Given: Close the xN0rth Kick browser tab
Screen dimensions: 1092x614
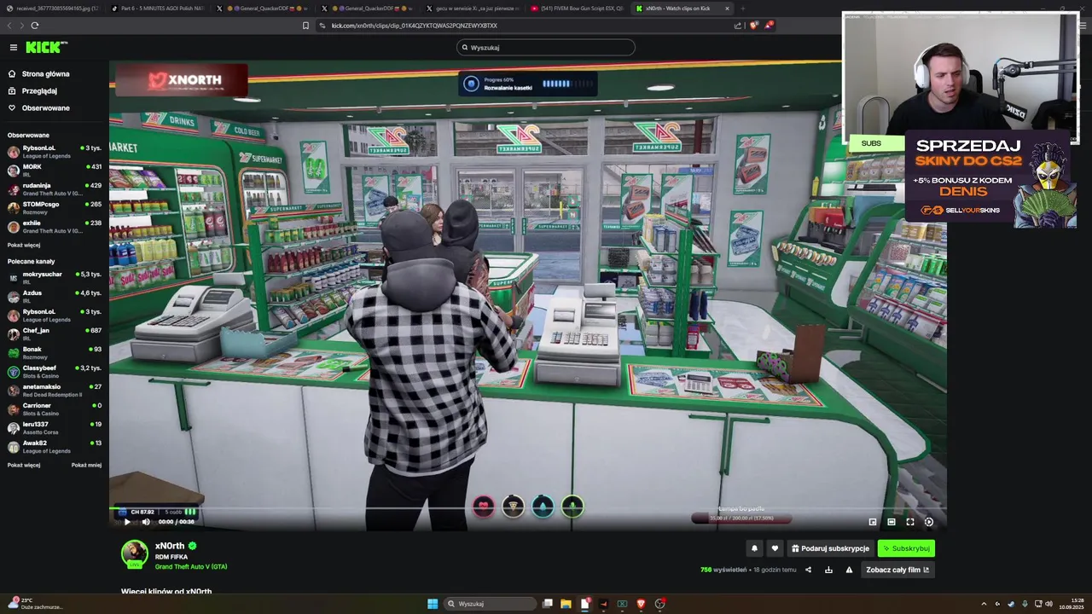Looking at the screenshot, I should tap(727, 9).
